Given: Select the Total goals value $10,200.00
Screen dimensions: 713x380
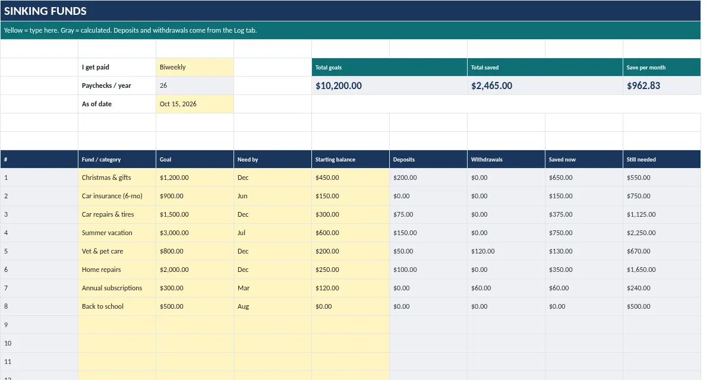Looking at the screenshot, I should [x=390, y=85].
